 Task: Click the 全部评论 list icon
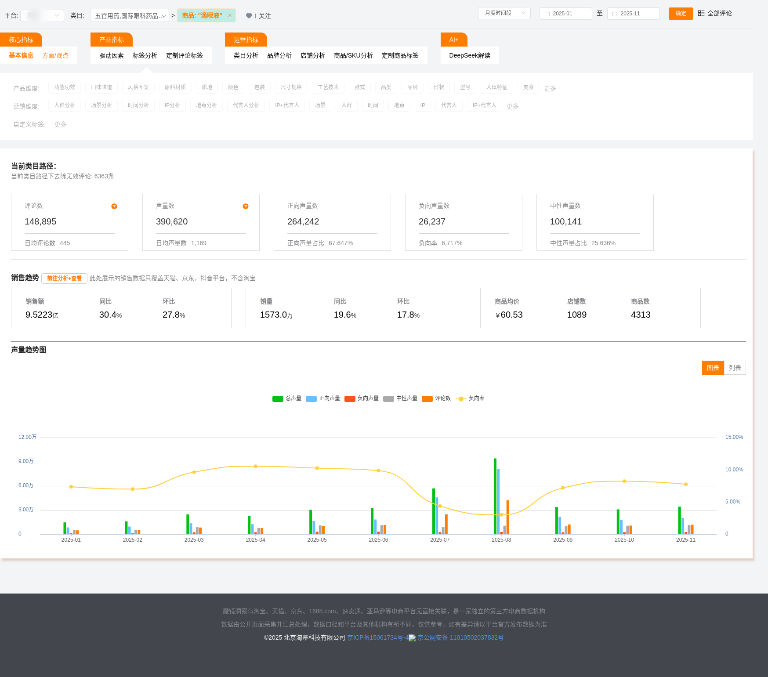701,13
